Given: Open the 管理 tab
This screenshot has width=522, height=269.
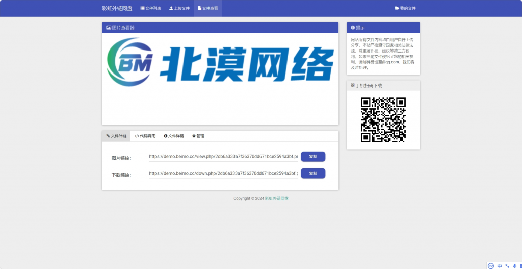Looking at the screenshot, I should point(198,136).
